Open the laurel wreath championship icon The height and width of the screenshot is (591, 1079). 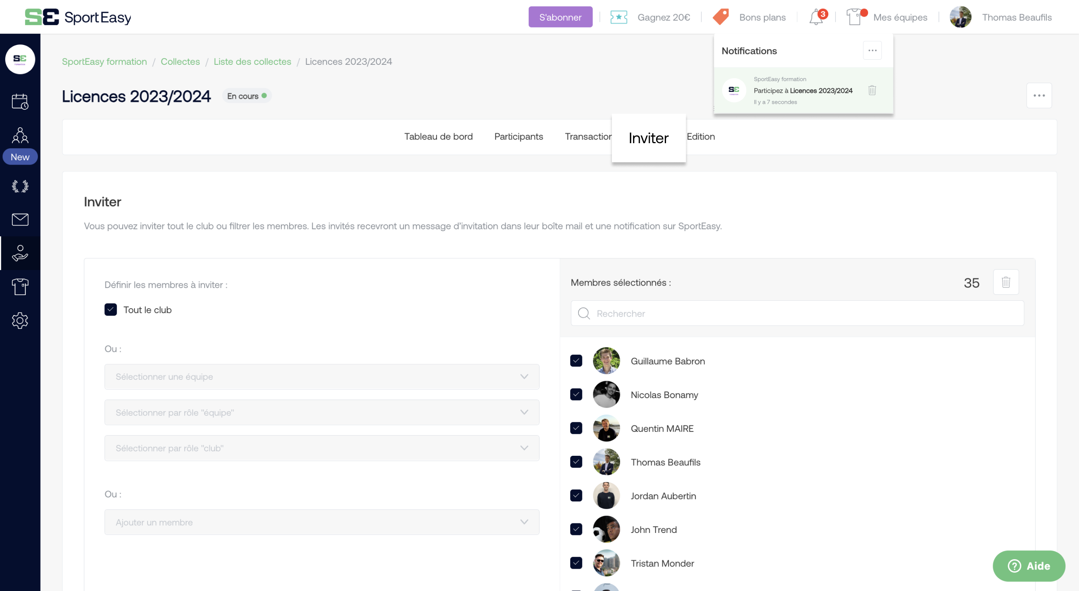20,186
